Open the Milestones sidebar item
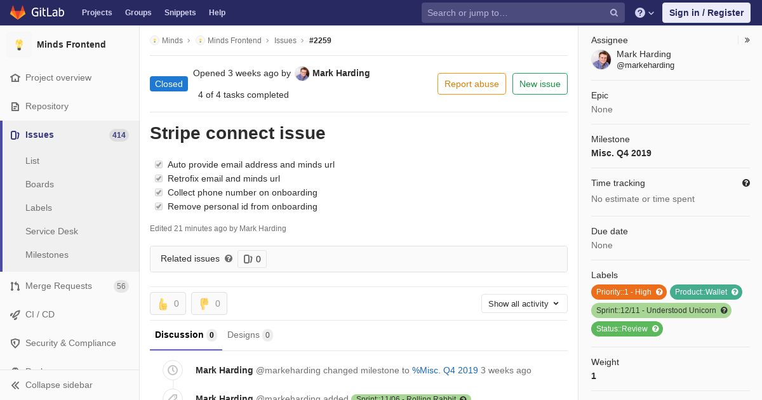 [x=47, y=255]
